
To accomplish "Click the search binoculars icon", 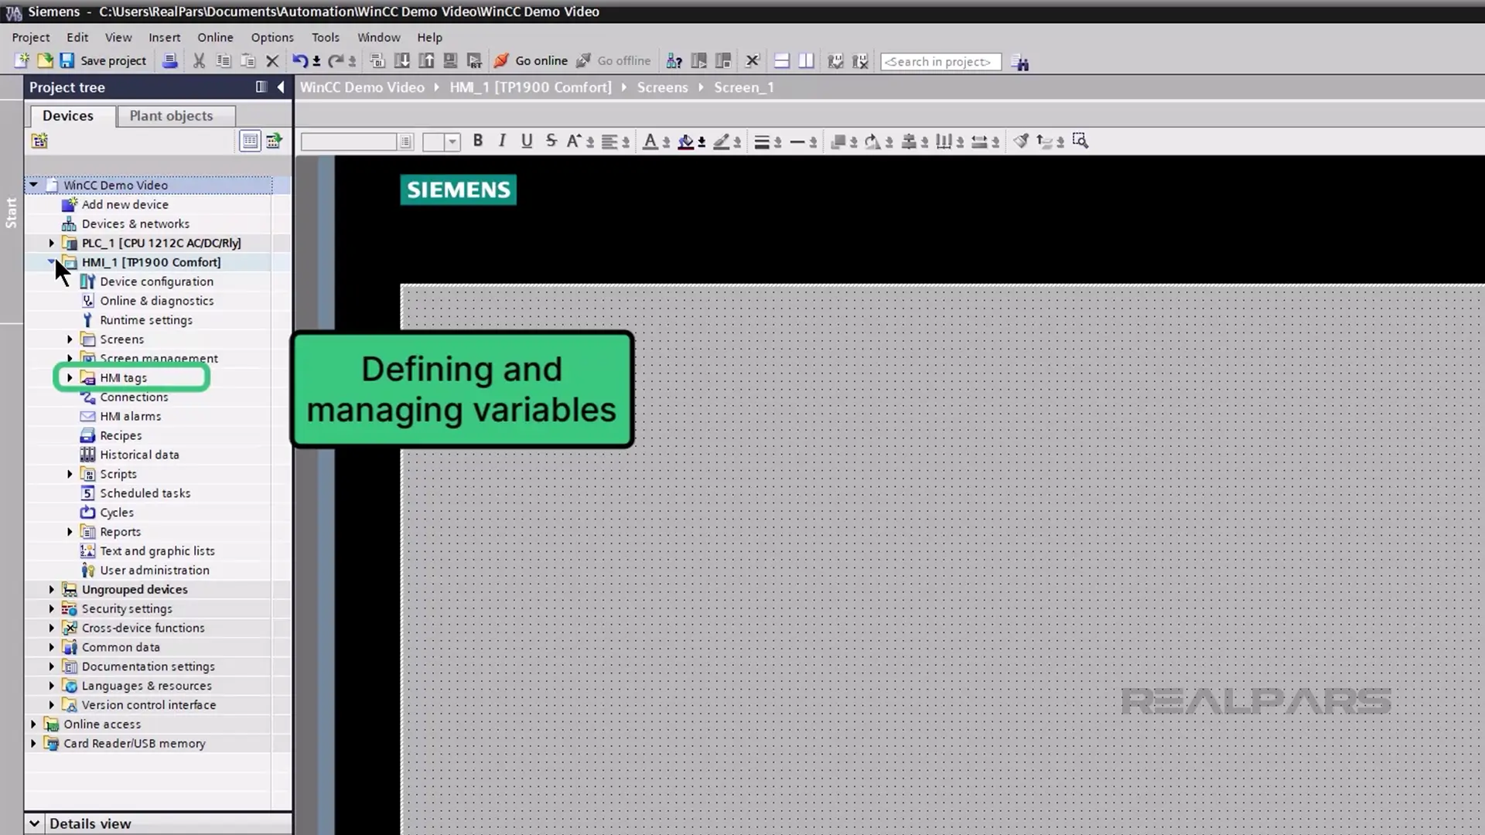I will [1020, 63].
